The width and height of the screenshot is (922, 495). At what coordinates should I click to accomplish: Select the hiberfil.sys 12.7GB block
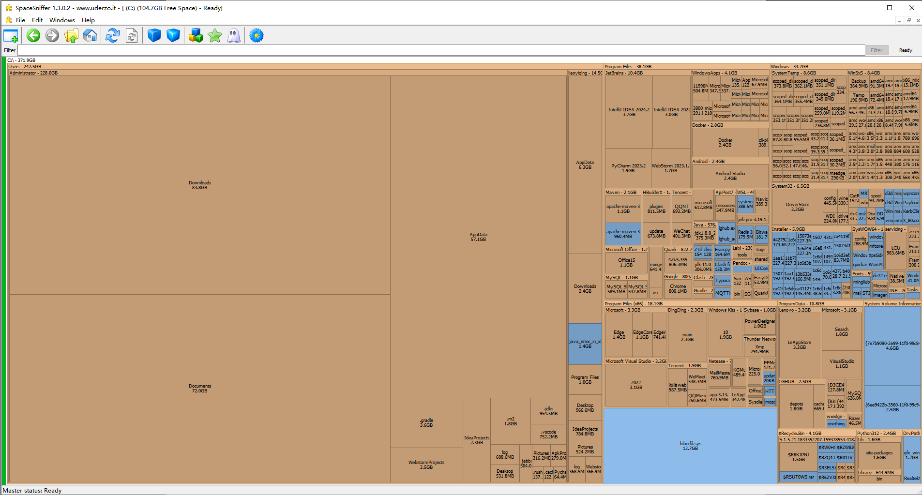click(x=690, y=446)
